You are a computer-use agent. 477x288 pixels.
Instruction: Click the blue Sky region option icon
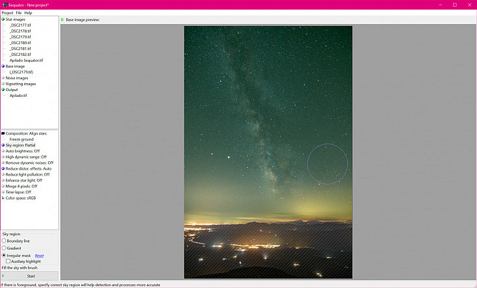pos(3,145)
